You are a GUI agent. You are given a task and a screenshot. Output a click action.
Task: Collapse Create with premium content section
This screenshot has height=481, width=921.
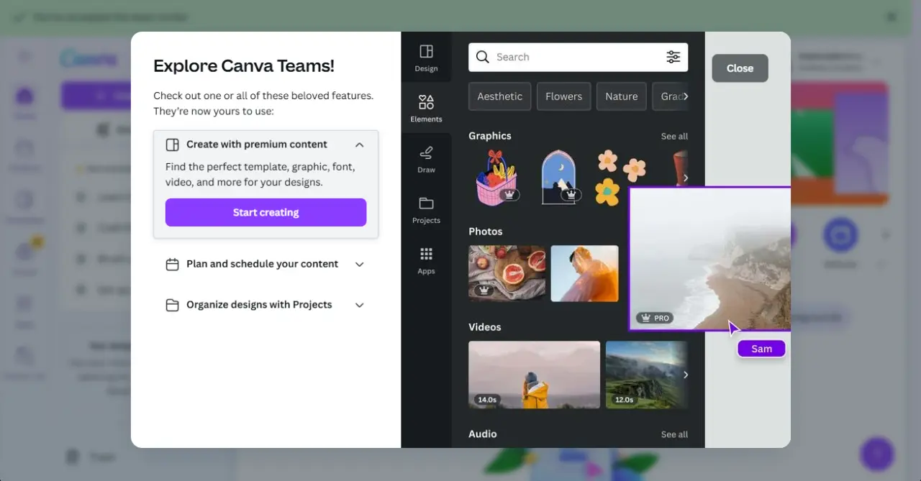[x=360, y=145]
